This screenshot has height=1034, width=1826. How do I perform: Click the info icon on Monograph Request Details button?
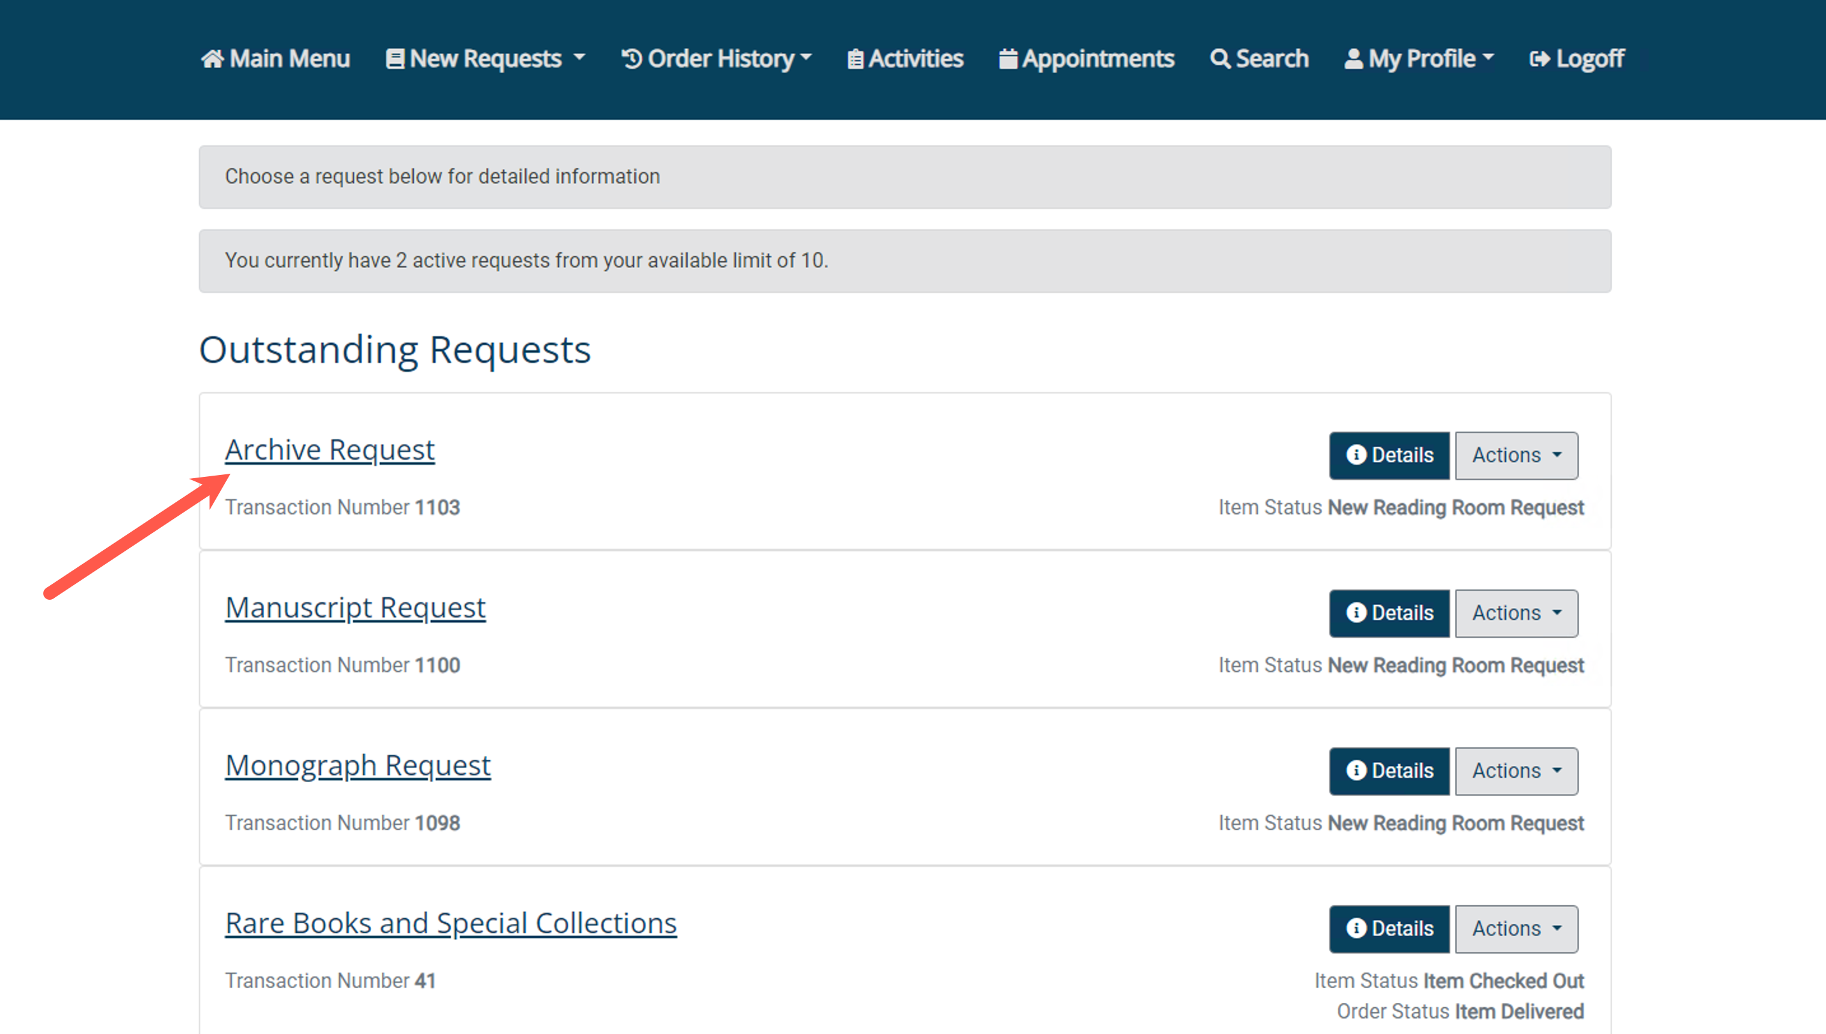click(1357, 770)
